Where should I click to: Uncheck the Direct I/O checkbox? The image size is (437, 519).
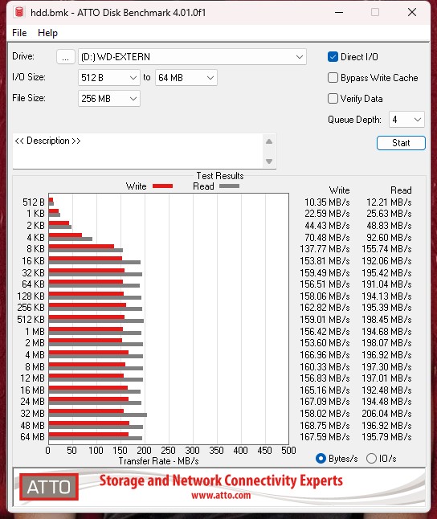coord(333,57)
